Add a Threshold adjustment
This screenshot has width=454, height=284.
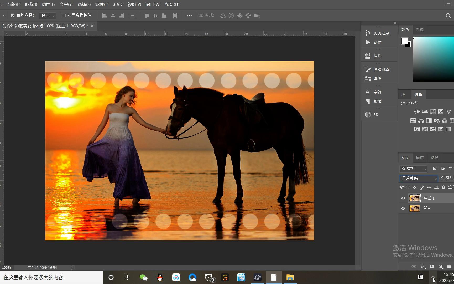[433, 129]
